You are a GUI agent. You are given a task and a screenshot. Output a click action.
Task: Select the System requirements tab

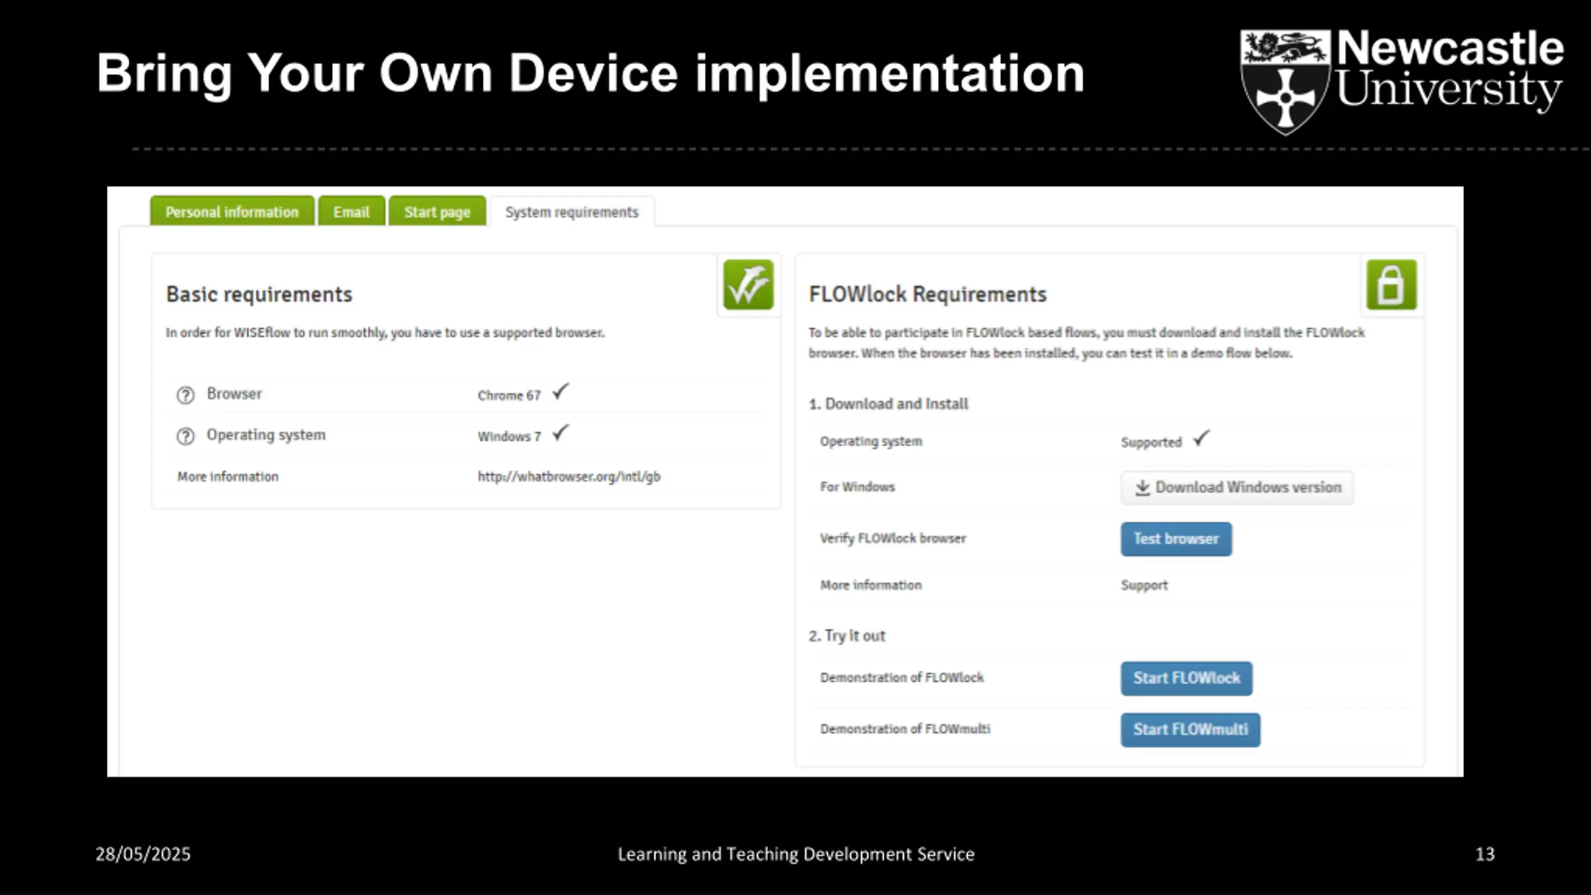[572, 212]
